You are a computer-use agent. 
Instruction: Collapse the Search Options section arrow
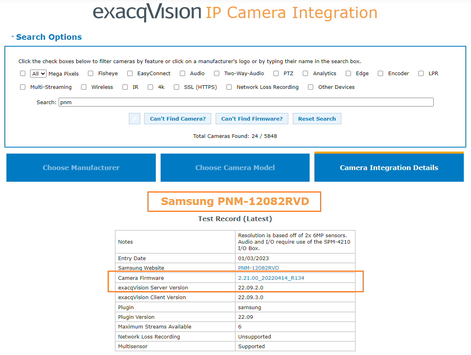pyautogui.click(x=12, y=37)
